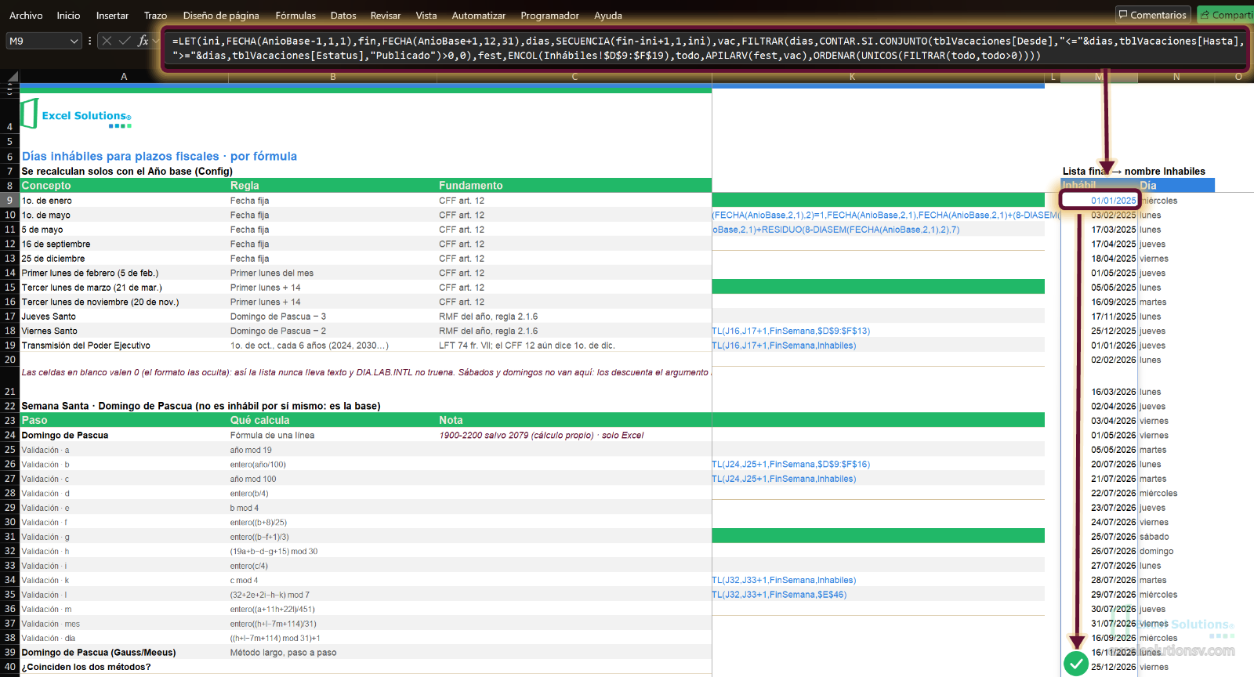Select cell M9 with 01/01/2025

click(1100, 201)
